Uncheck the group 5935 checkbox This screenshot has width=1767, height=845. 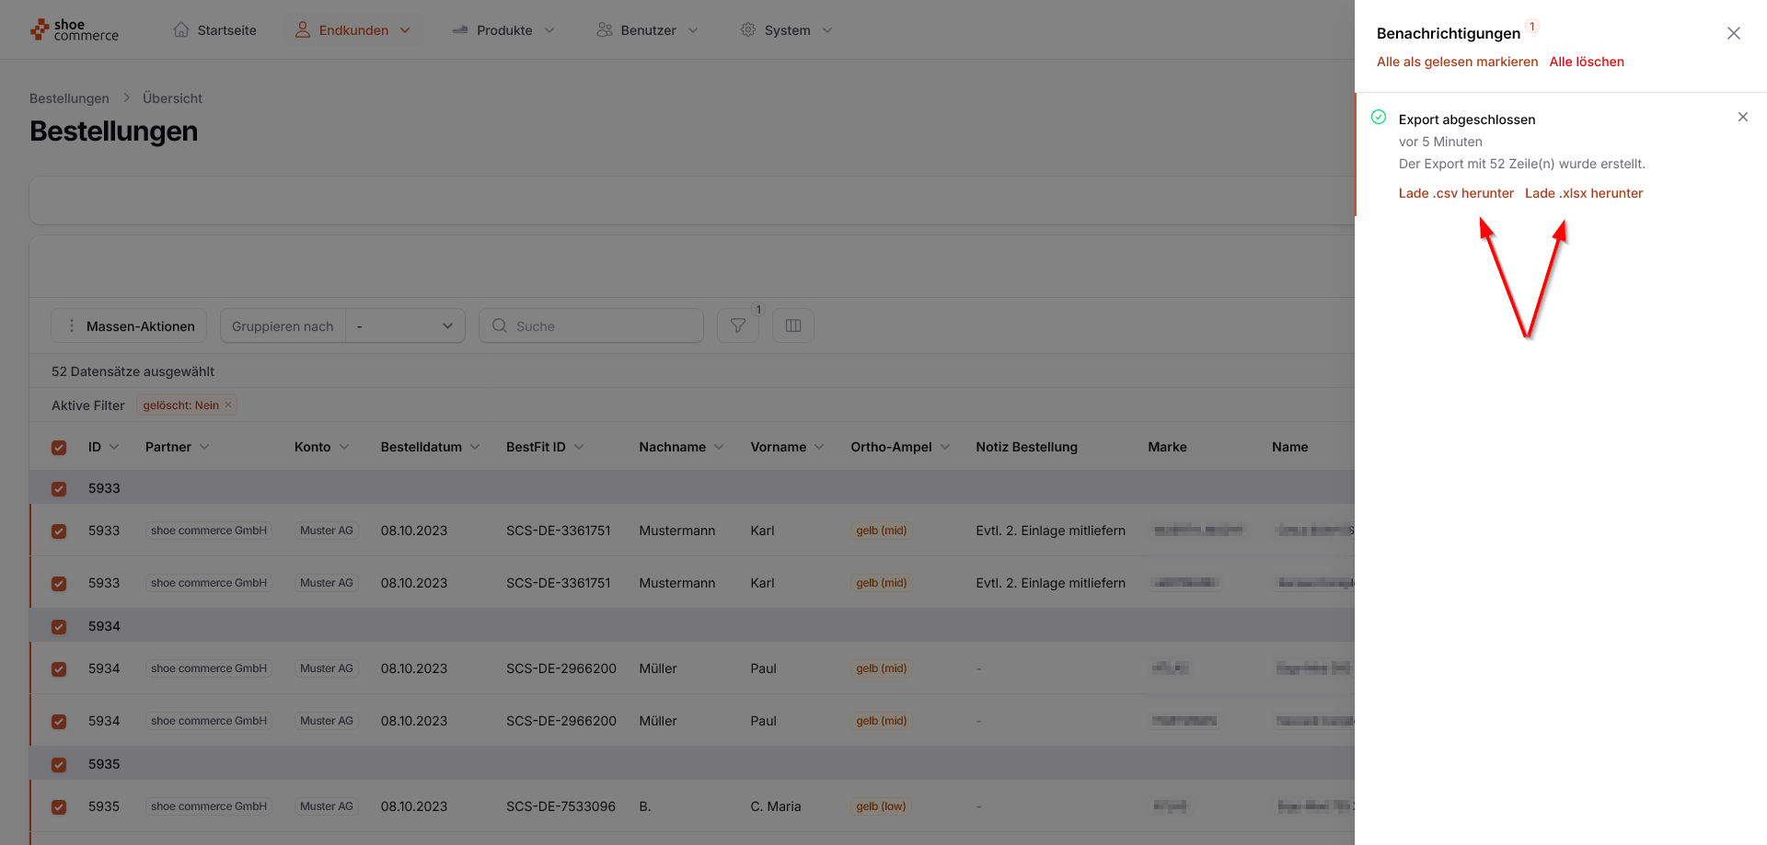(x=59, y=765)
